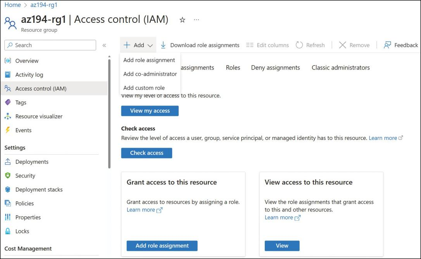The width and height of the screenshot is (421, 259).
Task: Open the more options ellipsis beside the page title
Action: point(197,20)
